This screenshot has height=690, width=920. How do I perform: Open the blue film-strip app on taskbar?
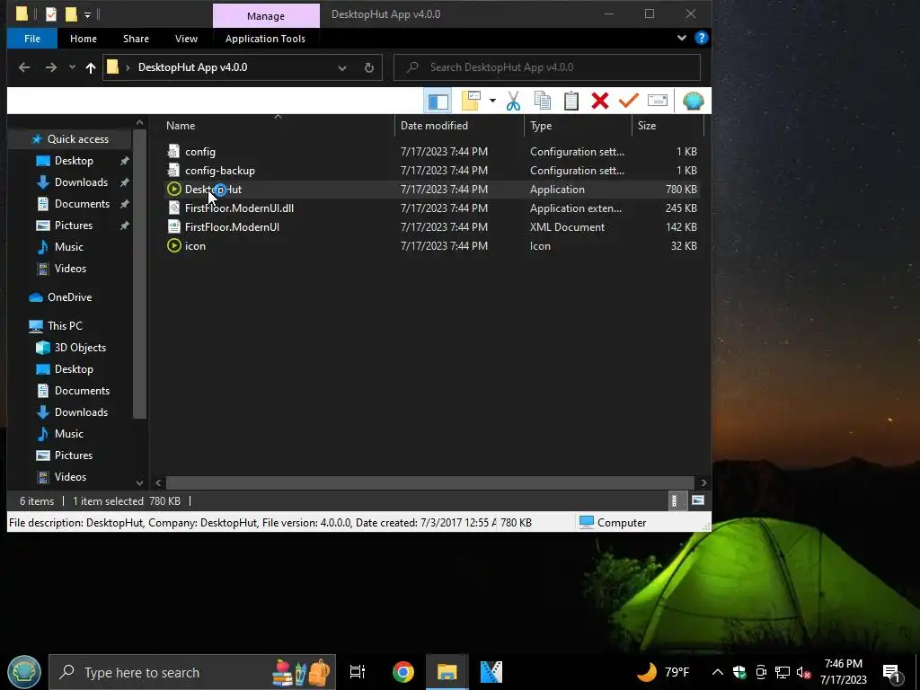pyautogui.click(x=491, y=672)
